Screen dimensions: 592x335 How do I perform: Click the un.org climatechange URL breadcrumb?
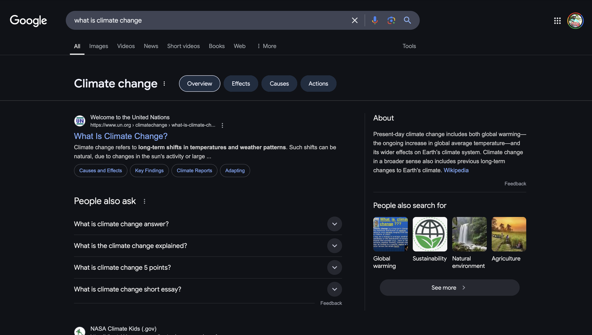pyautogui.click(x=153, y=125)
